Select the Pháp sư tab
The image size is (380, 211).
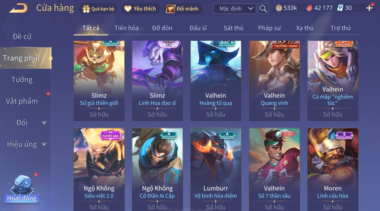[269, 28]
